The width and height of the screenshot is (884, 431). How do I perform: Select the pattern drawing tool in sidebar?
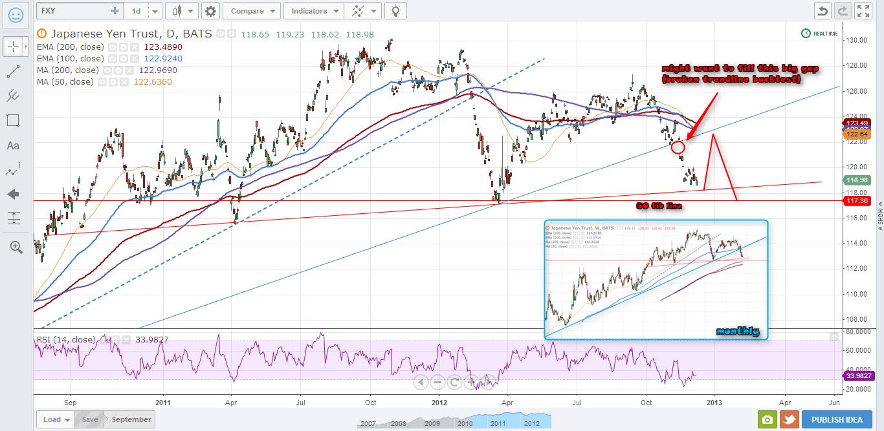click(13, 171)
